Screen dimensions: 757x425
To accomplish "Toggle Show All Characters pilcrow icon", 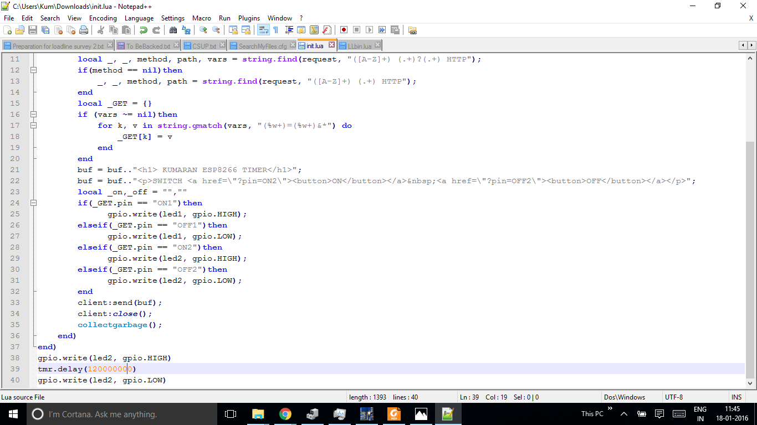I will (x=275, y=30).
